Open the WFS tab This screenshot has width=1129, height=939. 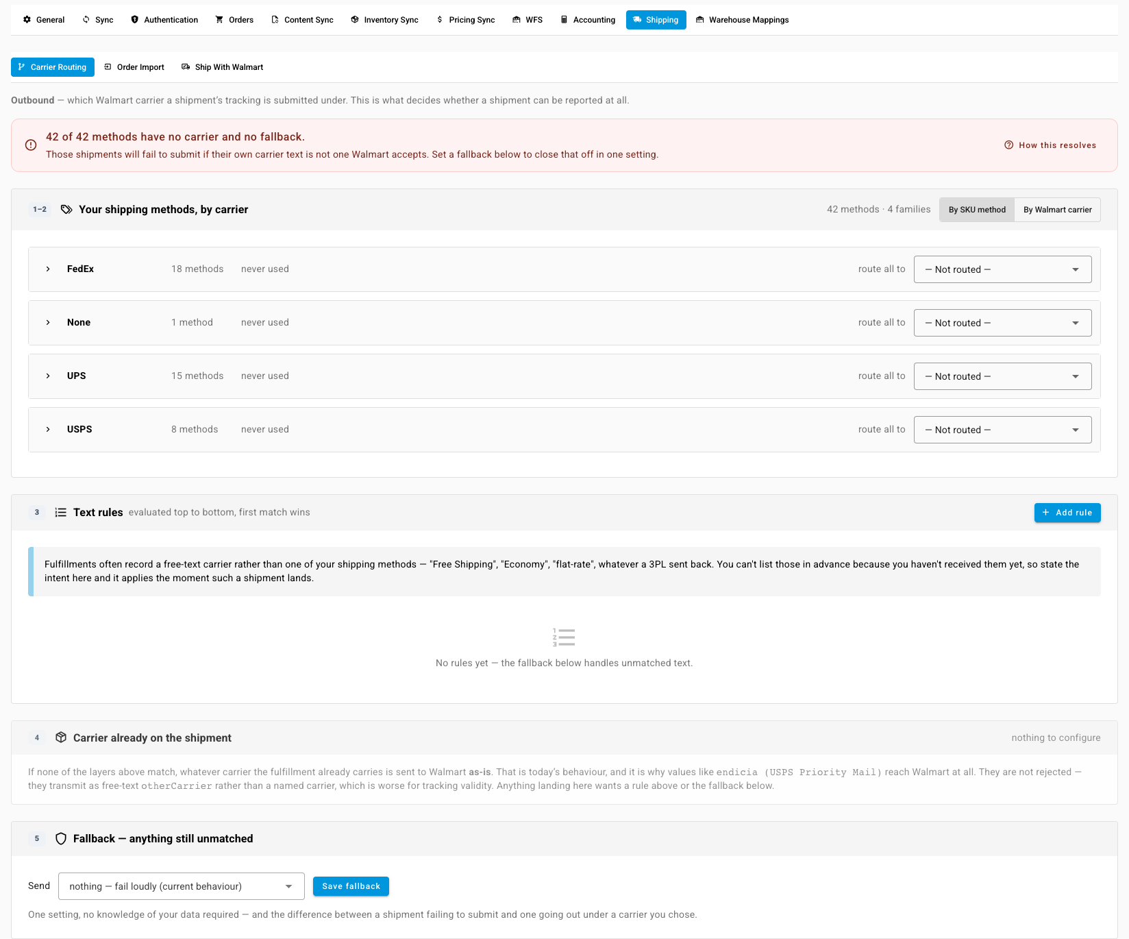pos(528,20)
